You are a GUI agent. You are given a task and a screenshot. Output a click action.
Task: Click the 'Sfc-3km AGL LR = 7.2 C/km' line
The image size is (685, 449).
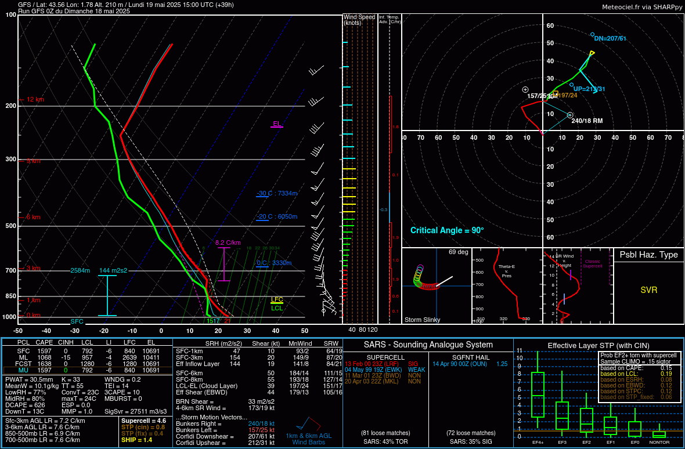(45, 421)
